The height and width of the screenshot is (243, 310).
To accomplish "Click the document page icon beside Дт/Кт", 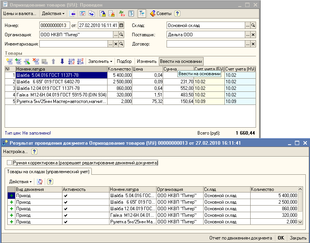I will pyautogui.click(x=131, y=13).
